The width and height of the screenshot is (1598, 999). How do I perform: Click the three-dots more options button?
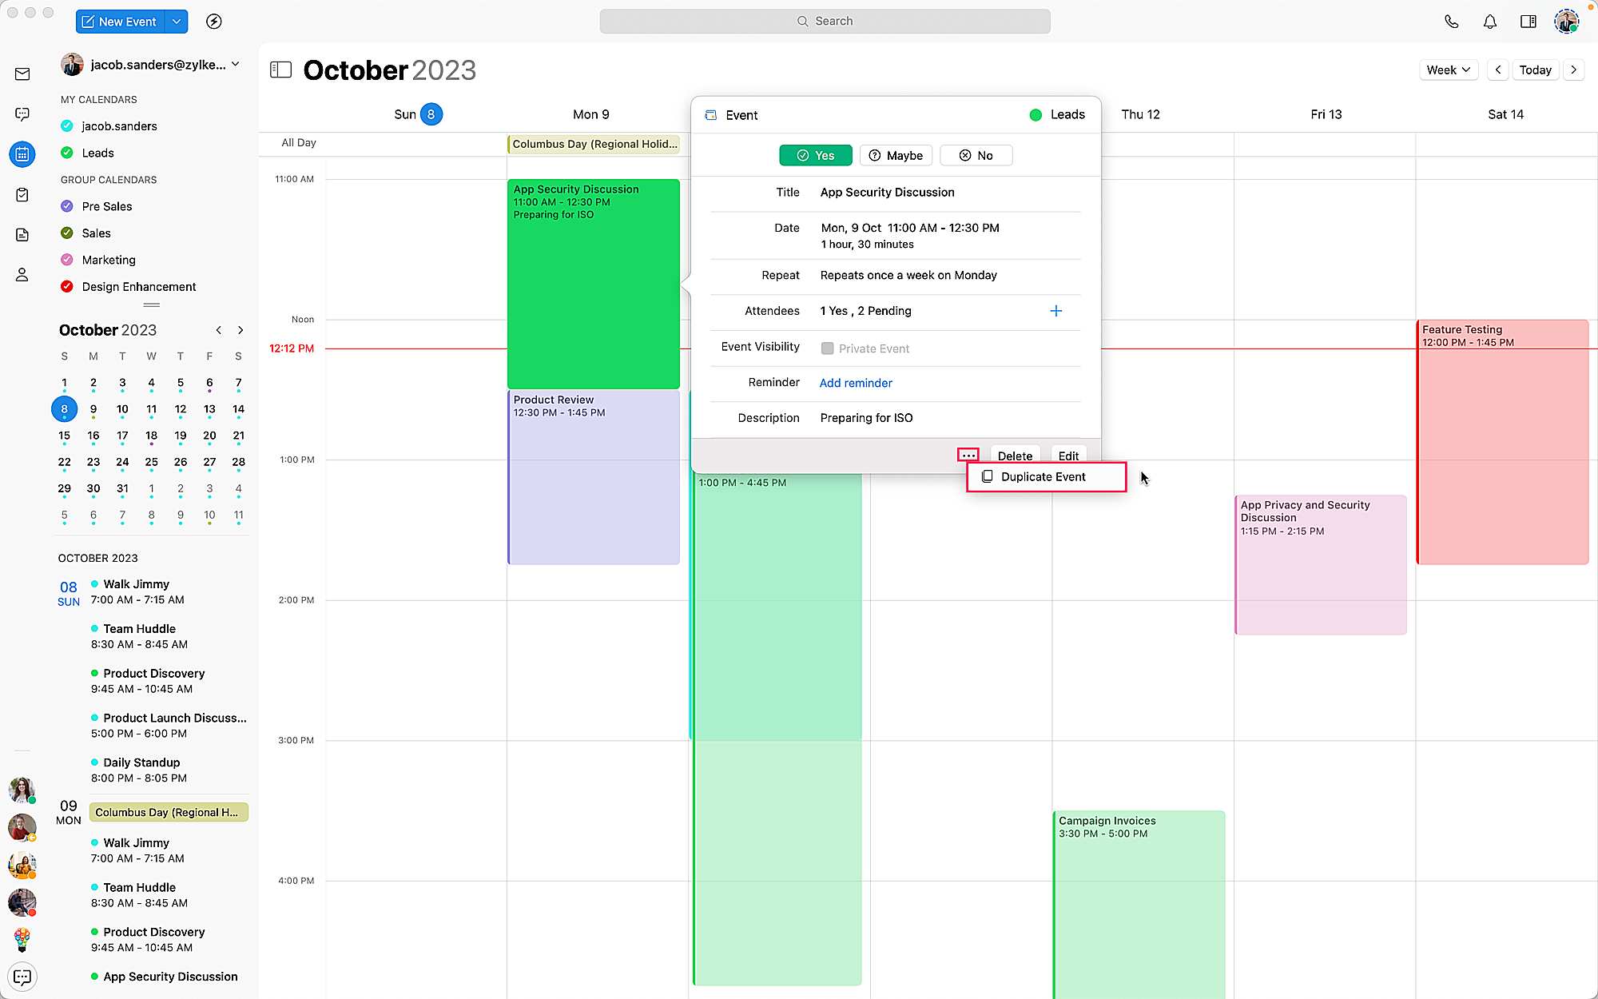click(x=968, y=456)
